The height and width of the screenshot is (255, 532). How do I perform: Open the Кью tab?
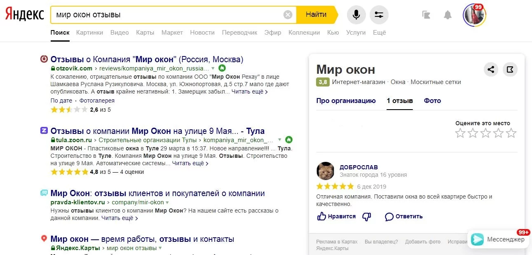333,33
